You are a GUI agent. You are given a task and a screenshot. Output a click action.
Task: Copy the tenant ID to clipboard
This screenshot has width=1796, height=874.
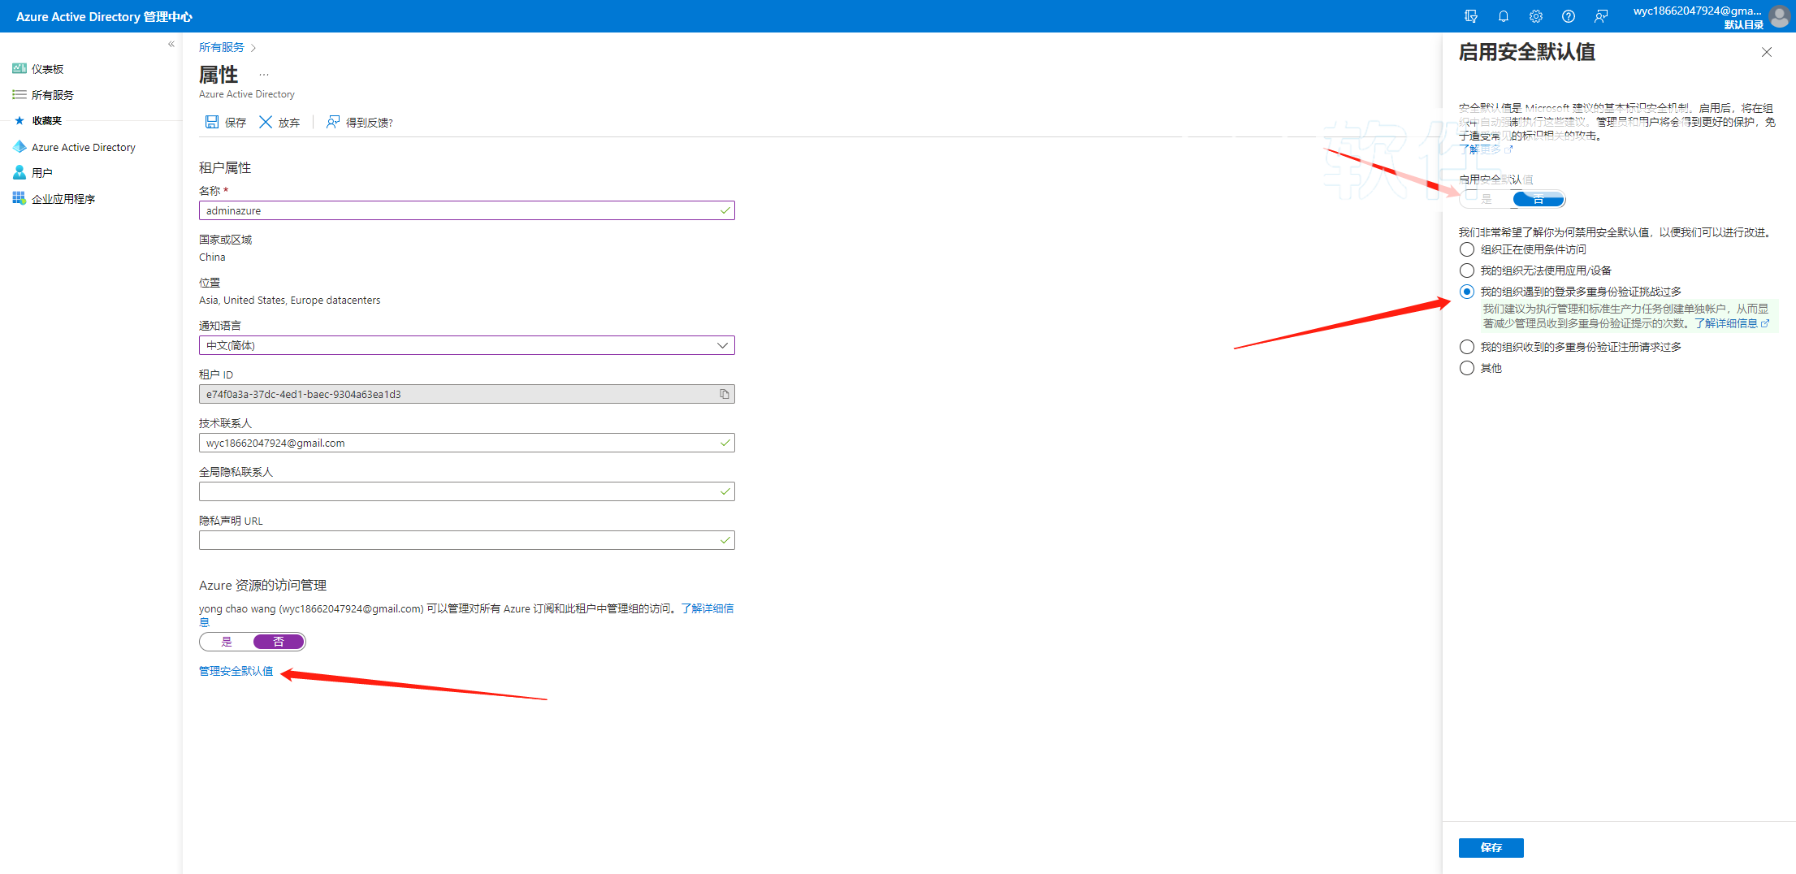tap(724, 394)
